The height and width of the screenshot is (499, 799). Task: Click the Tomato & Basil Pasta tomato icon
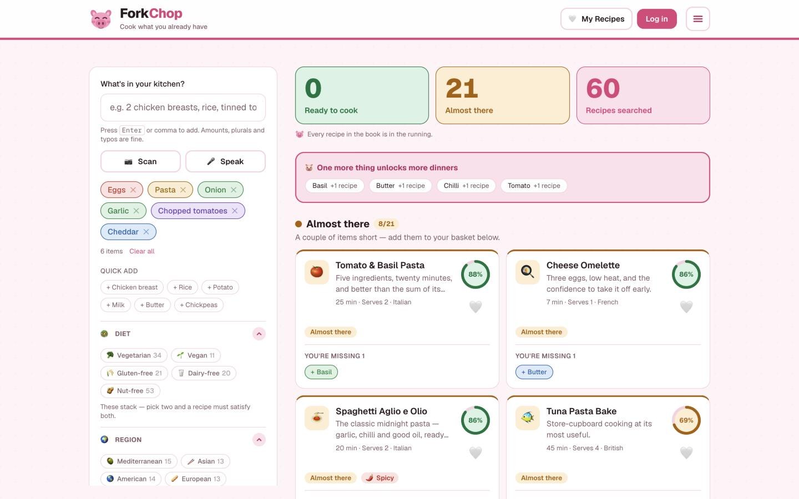coord(317,272)
